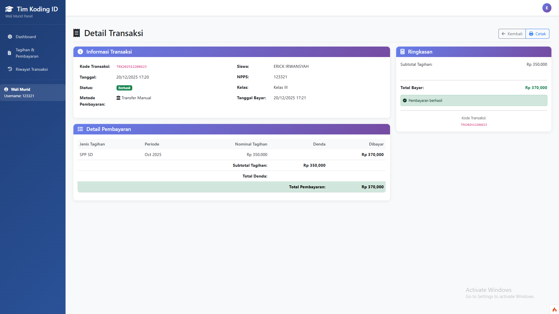Click the graduation cap logo of Tim Koding ID

9,8
